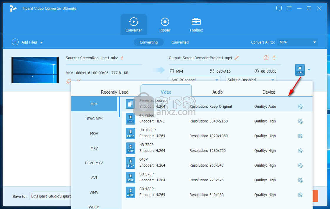
Task: Open the Recently Used format tab
Action: [x=115, y=92]
